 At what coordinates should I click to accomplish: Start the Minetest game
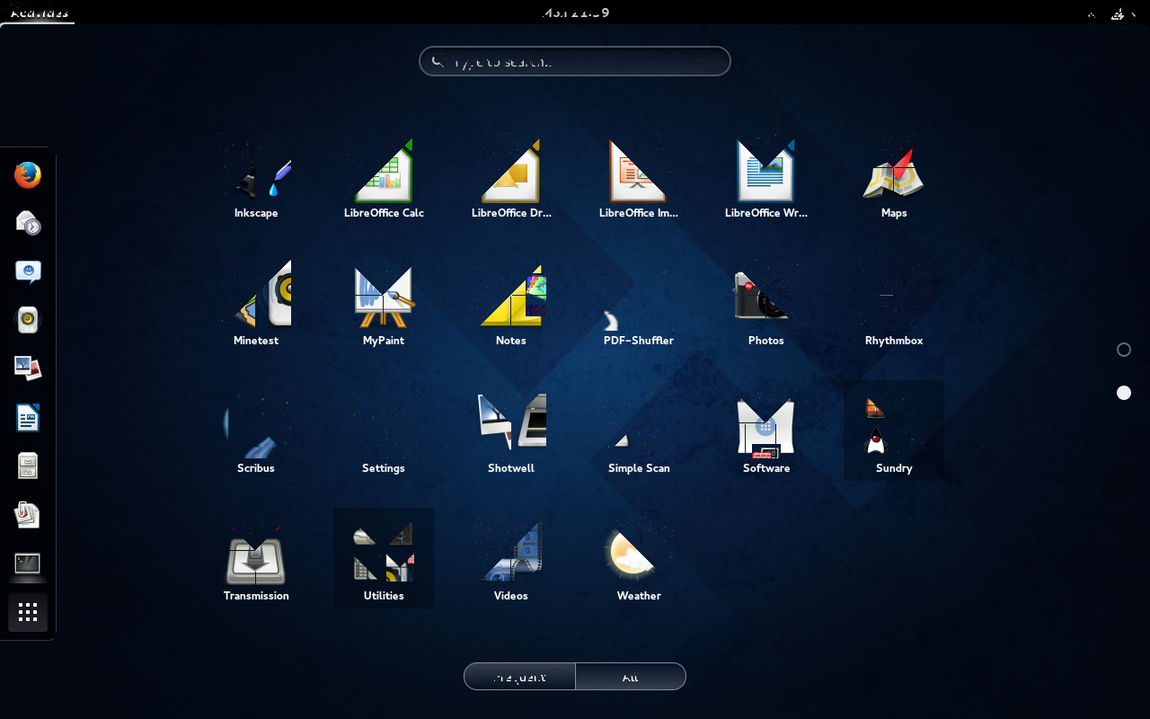point(256,306)
